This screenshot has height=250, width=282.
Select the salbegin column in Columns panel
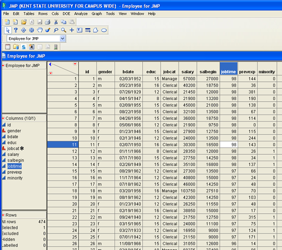15,160
